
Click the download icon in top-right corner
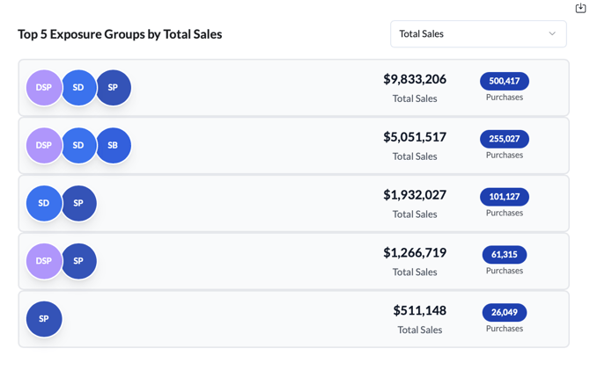click(580, 8)
